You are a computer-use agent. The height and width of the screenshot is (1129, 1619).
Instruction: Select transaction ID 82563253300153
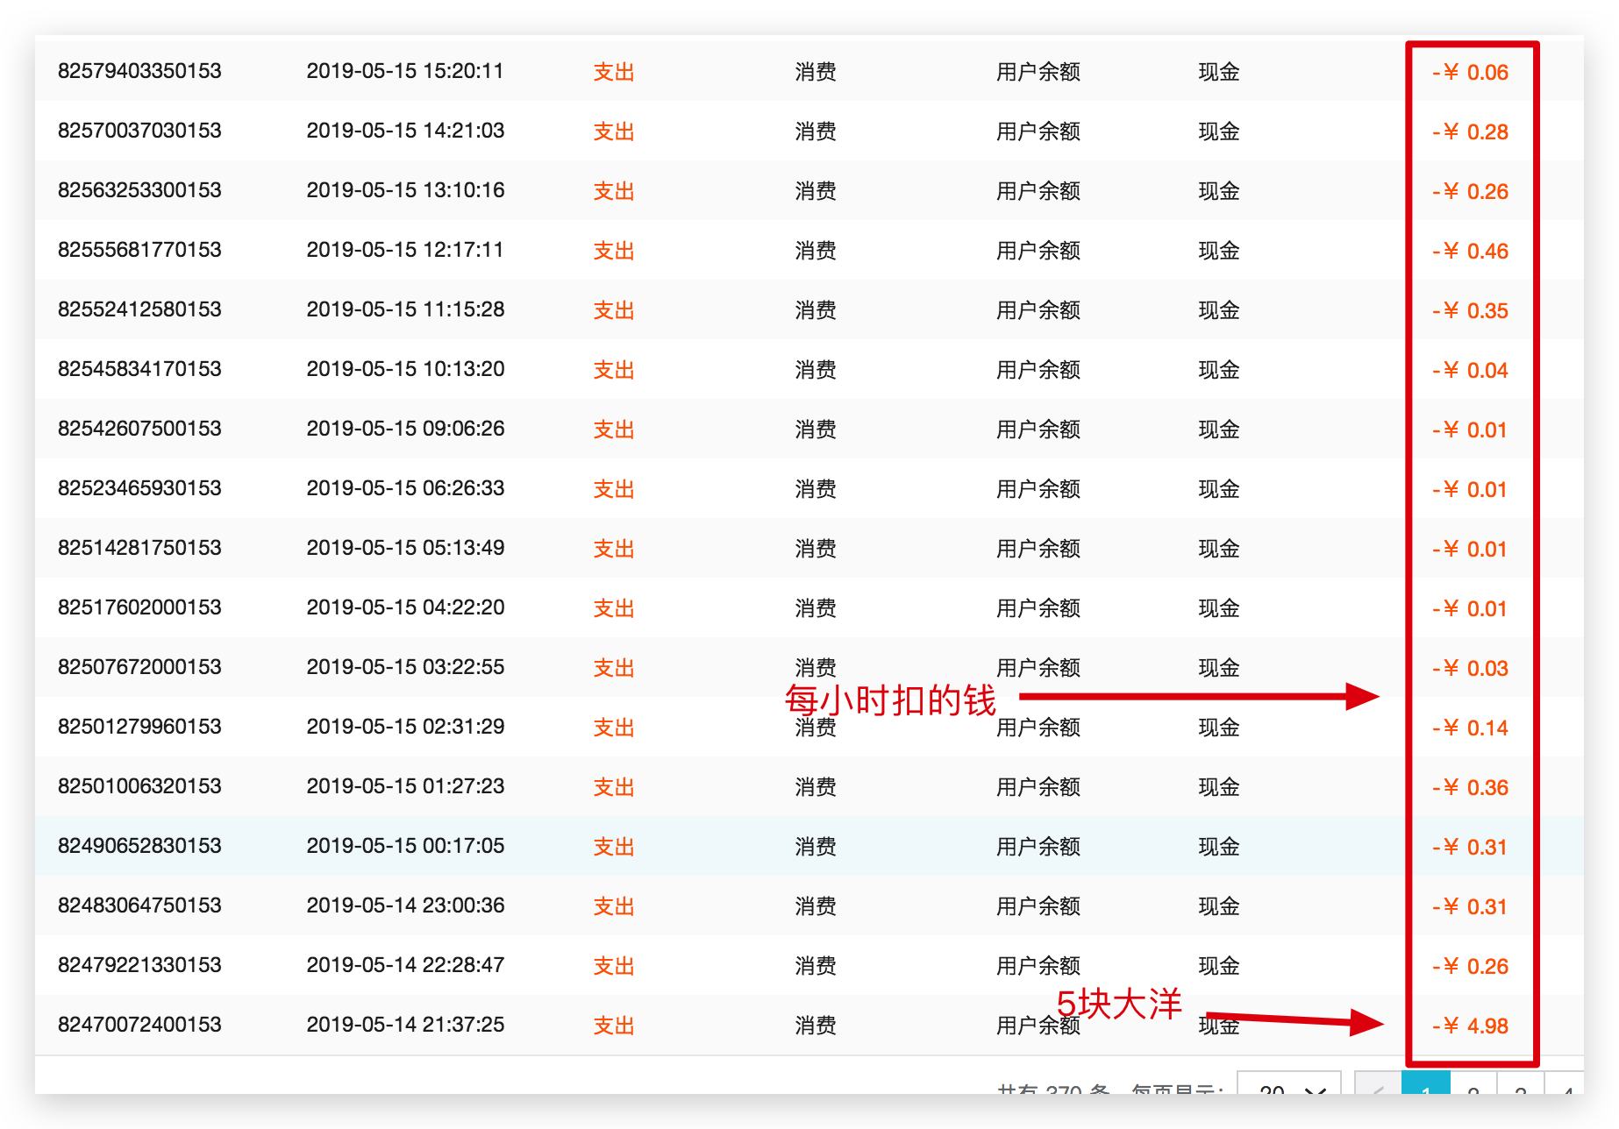[x=139, y=190]
